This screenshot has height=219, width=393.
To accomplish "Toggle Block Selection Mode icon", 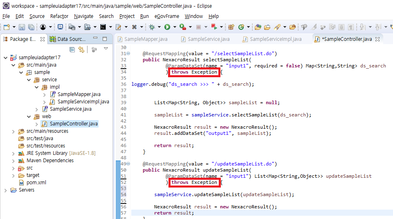I will [341, 27].
